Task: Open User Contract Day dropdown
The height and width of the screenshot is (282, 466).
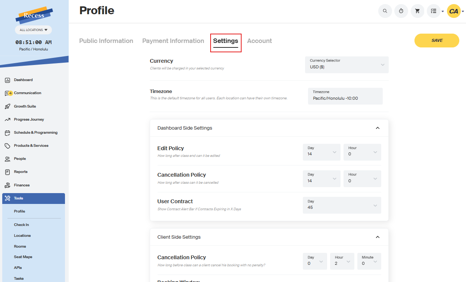Action: click(342, 205)
